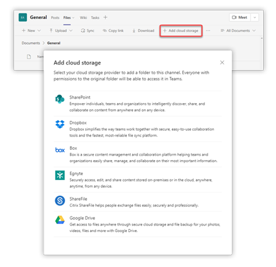The width and height of the screenshot is (276, 267).
Task: Switch to the Tasks tab
Action: tap(95, 18)
